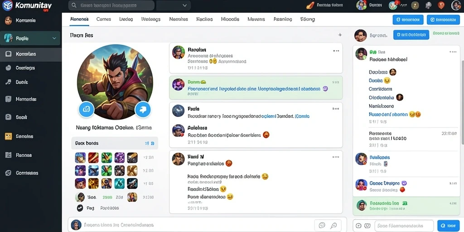The width and height of the screenshot is (464, 232).
Task: Open the three-dot menu on the green highlighted post
Action: [336, 82]
